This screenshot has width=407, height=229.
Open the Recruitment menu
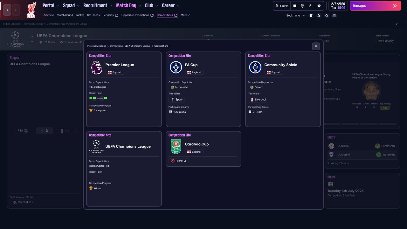(x=95, y=5)
